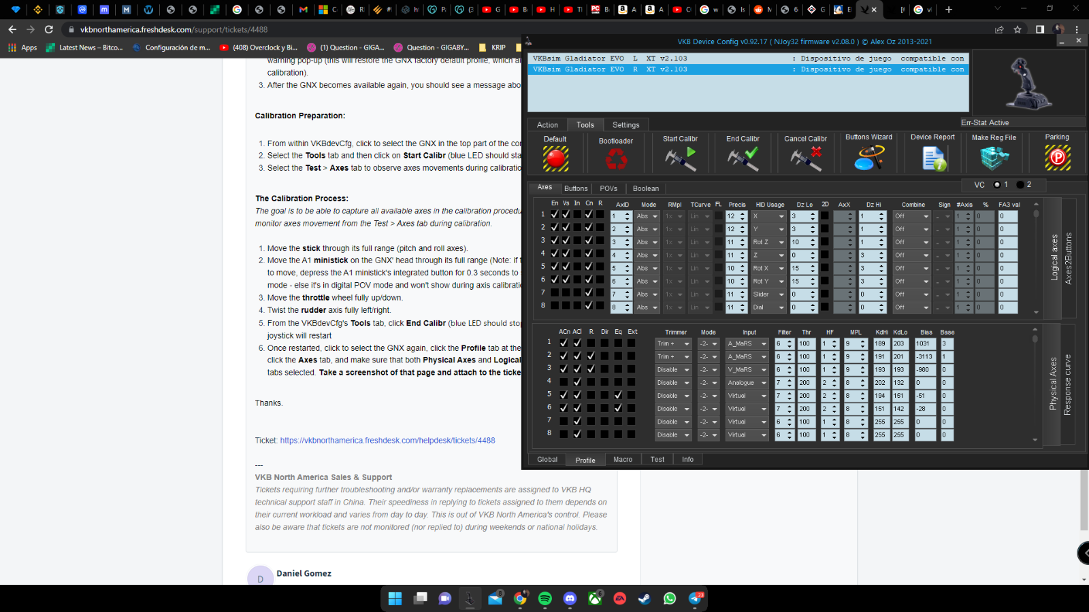The image size is (1089, 612).
Task: Open Windows Start menu
Action: [x=395, y=598]
